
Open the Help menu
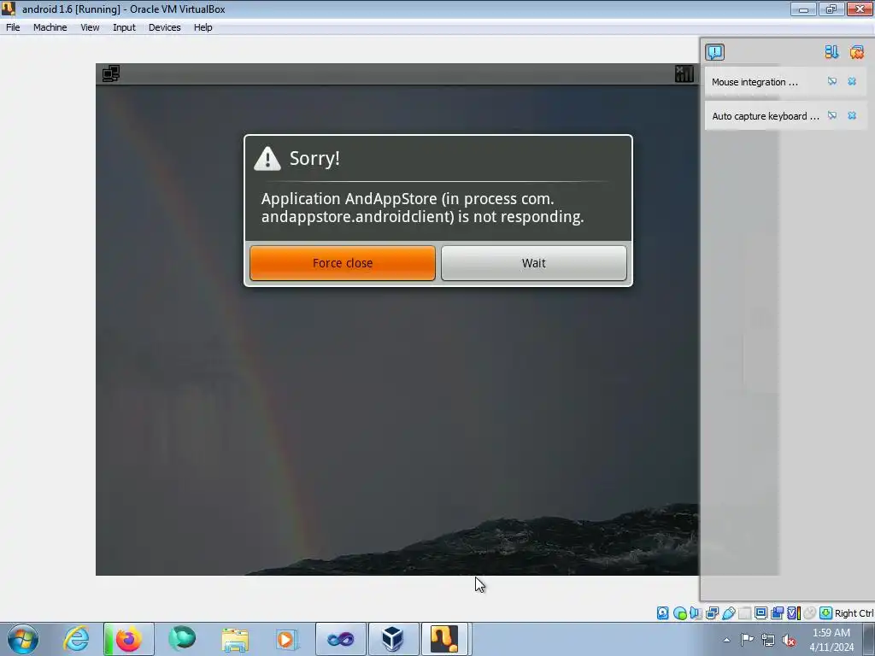(x=203, y=27)
